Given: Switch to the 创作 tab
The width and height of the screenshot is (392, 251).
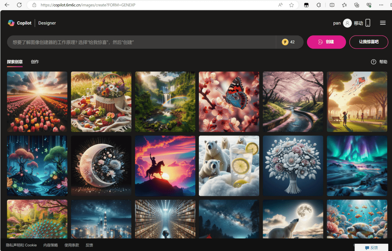Looking at the screenshot, I should point(35,62).
